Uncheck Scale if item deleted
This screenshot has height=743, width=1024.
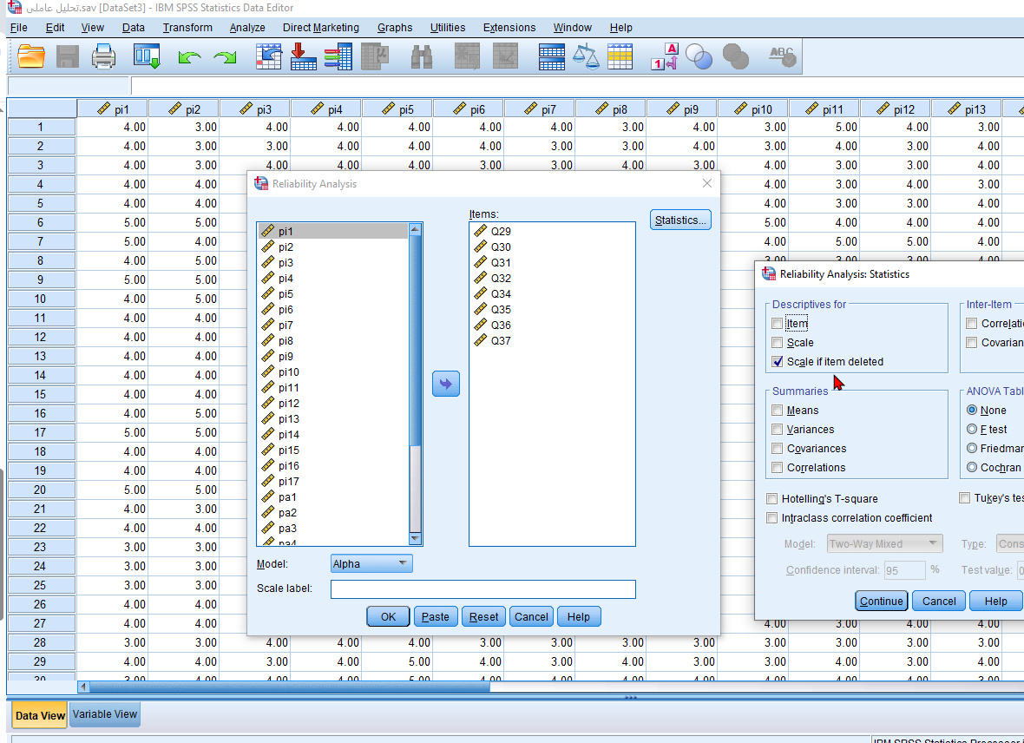777,362
